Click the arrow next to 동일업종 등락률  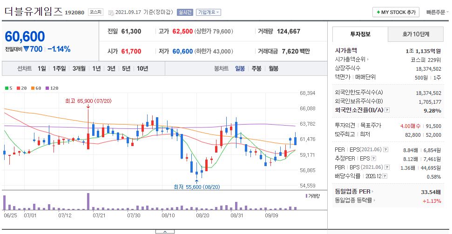374,201
